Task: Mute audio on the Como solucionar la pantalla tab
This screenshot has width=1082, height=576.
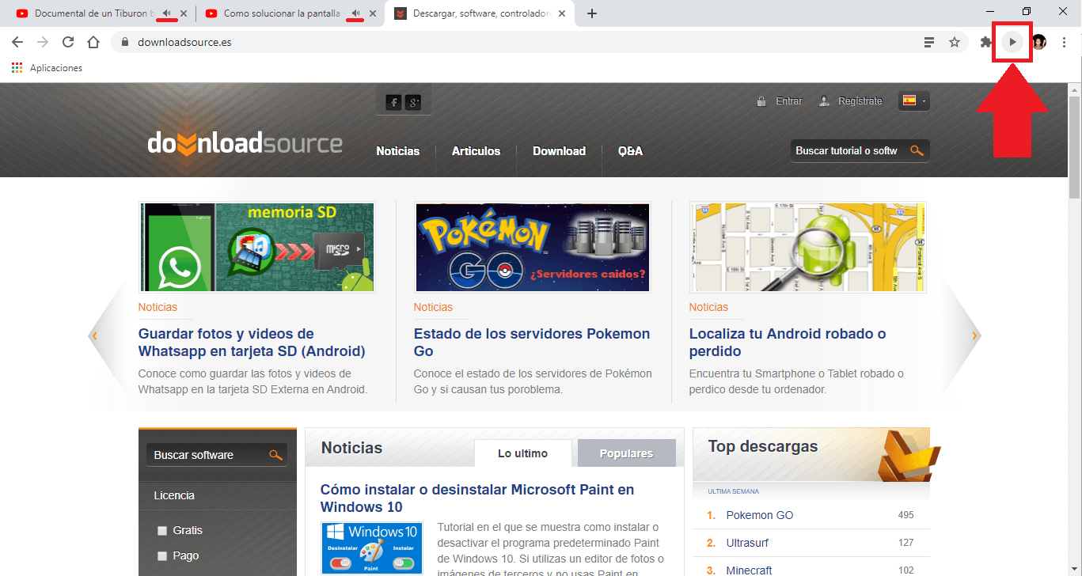Action: (x=356, y=13)
